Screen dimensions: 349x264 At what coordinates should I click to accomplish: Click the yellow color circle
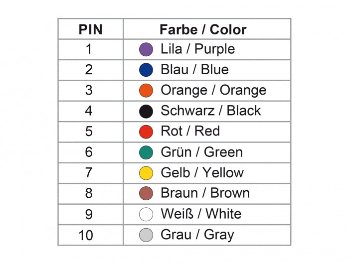146,173
